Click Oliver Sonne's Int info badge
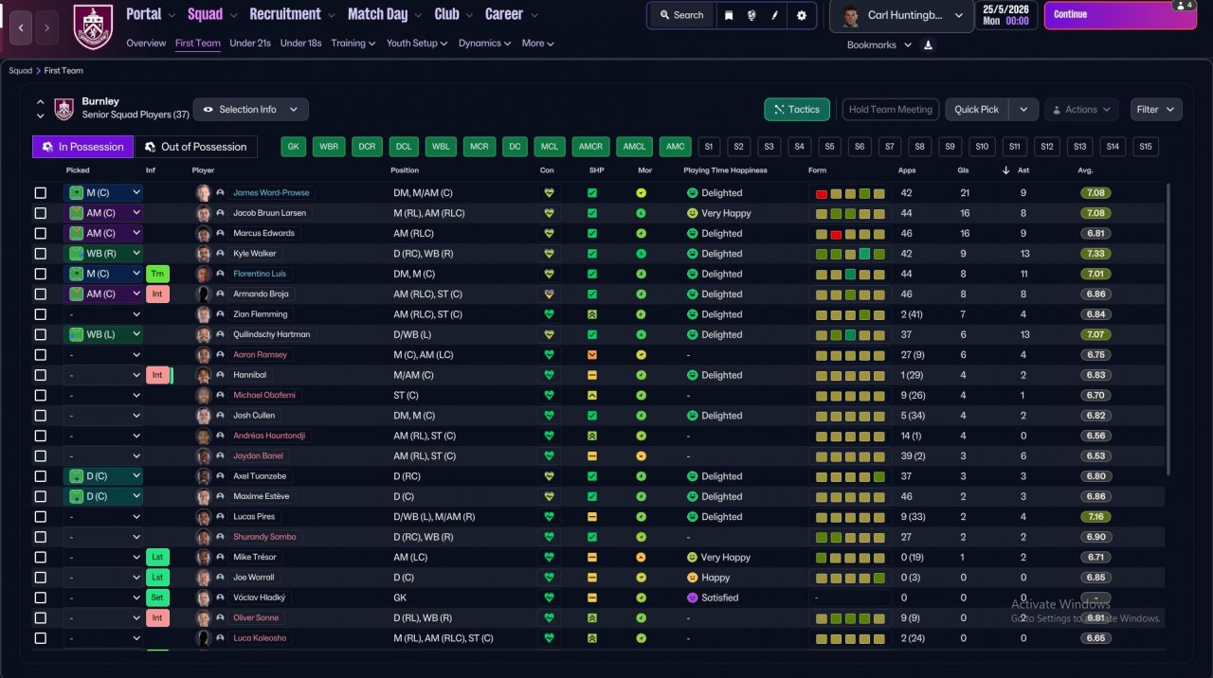This screenshot has height=678, width=1213. 157,617
